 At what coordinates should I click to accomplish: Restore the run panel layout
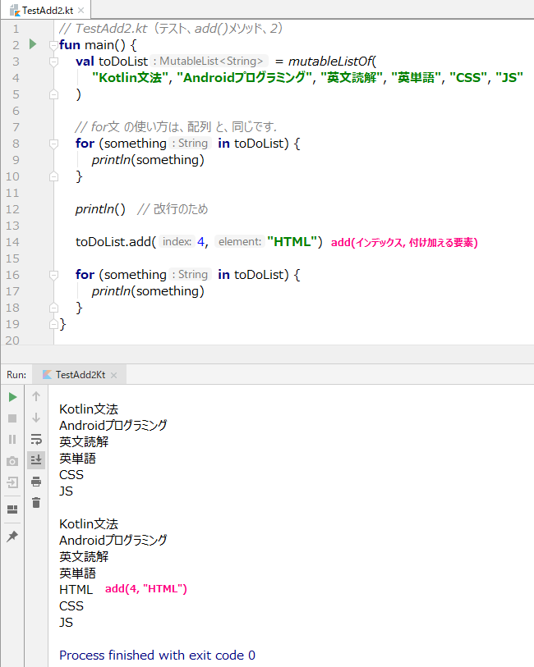pos(13,509)
